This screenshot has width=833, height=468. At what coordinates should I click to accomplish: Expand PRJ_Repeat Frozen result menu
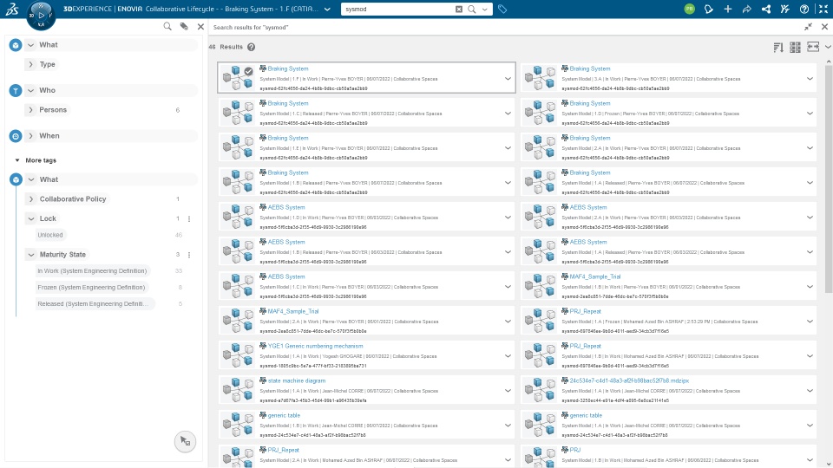[x=810, y=321]
